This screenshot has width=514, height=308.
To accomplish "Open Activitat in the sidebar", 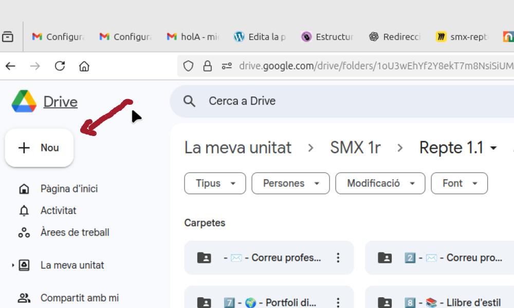I will [x=58, y=210].
